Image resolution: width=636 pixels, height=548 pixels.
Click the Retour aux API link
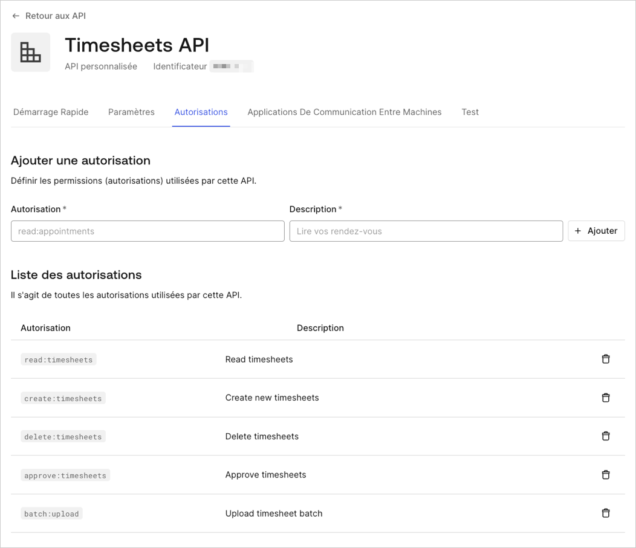click(x=54, y=16)
